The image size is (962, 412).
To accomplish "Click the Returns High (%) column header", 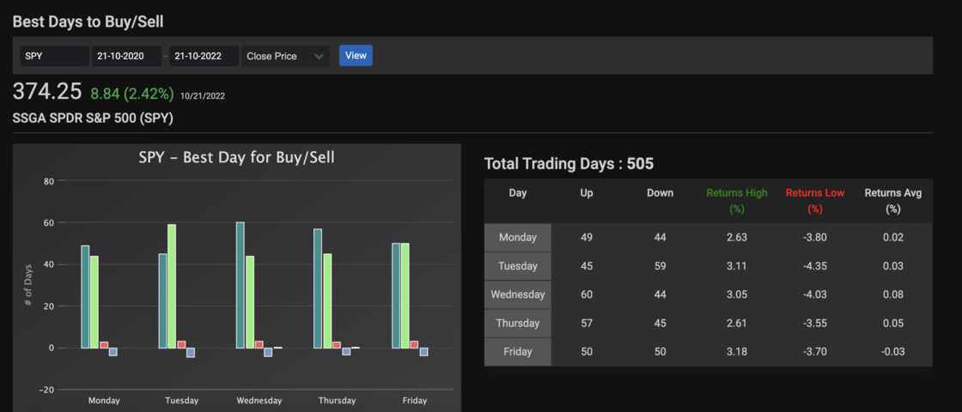I will pyautogui.click(x=737, y=201).
